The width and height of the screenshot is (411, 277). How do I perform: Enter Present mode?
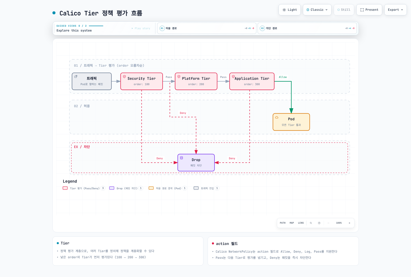tap(369, 10)
